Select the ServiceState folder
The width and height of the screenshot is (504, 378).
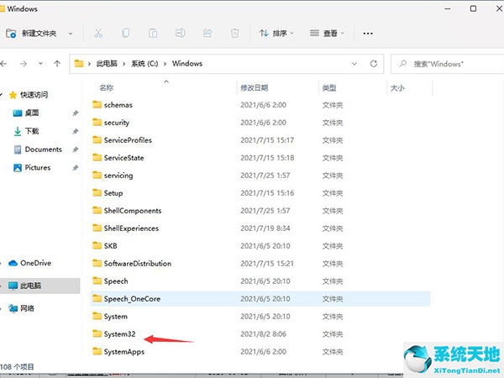[123, 158]
